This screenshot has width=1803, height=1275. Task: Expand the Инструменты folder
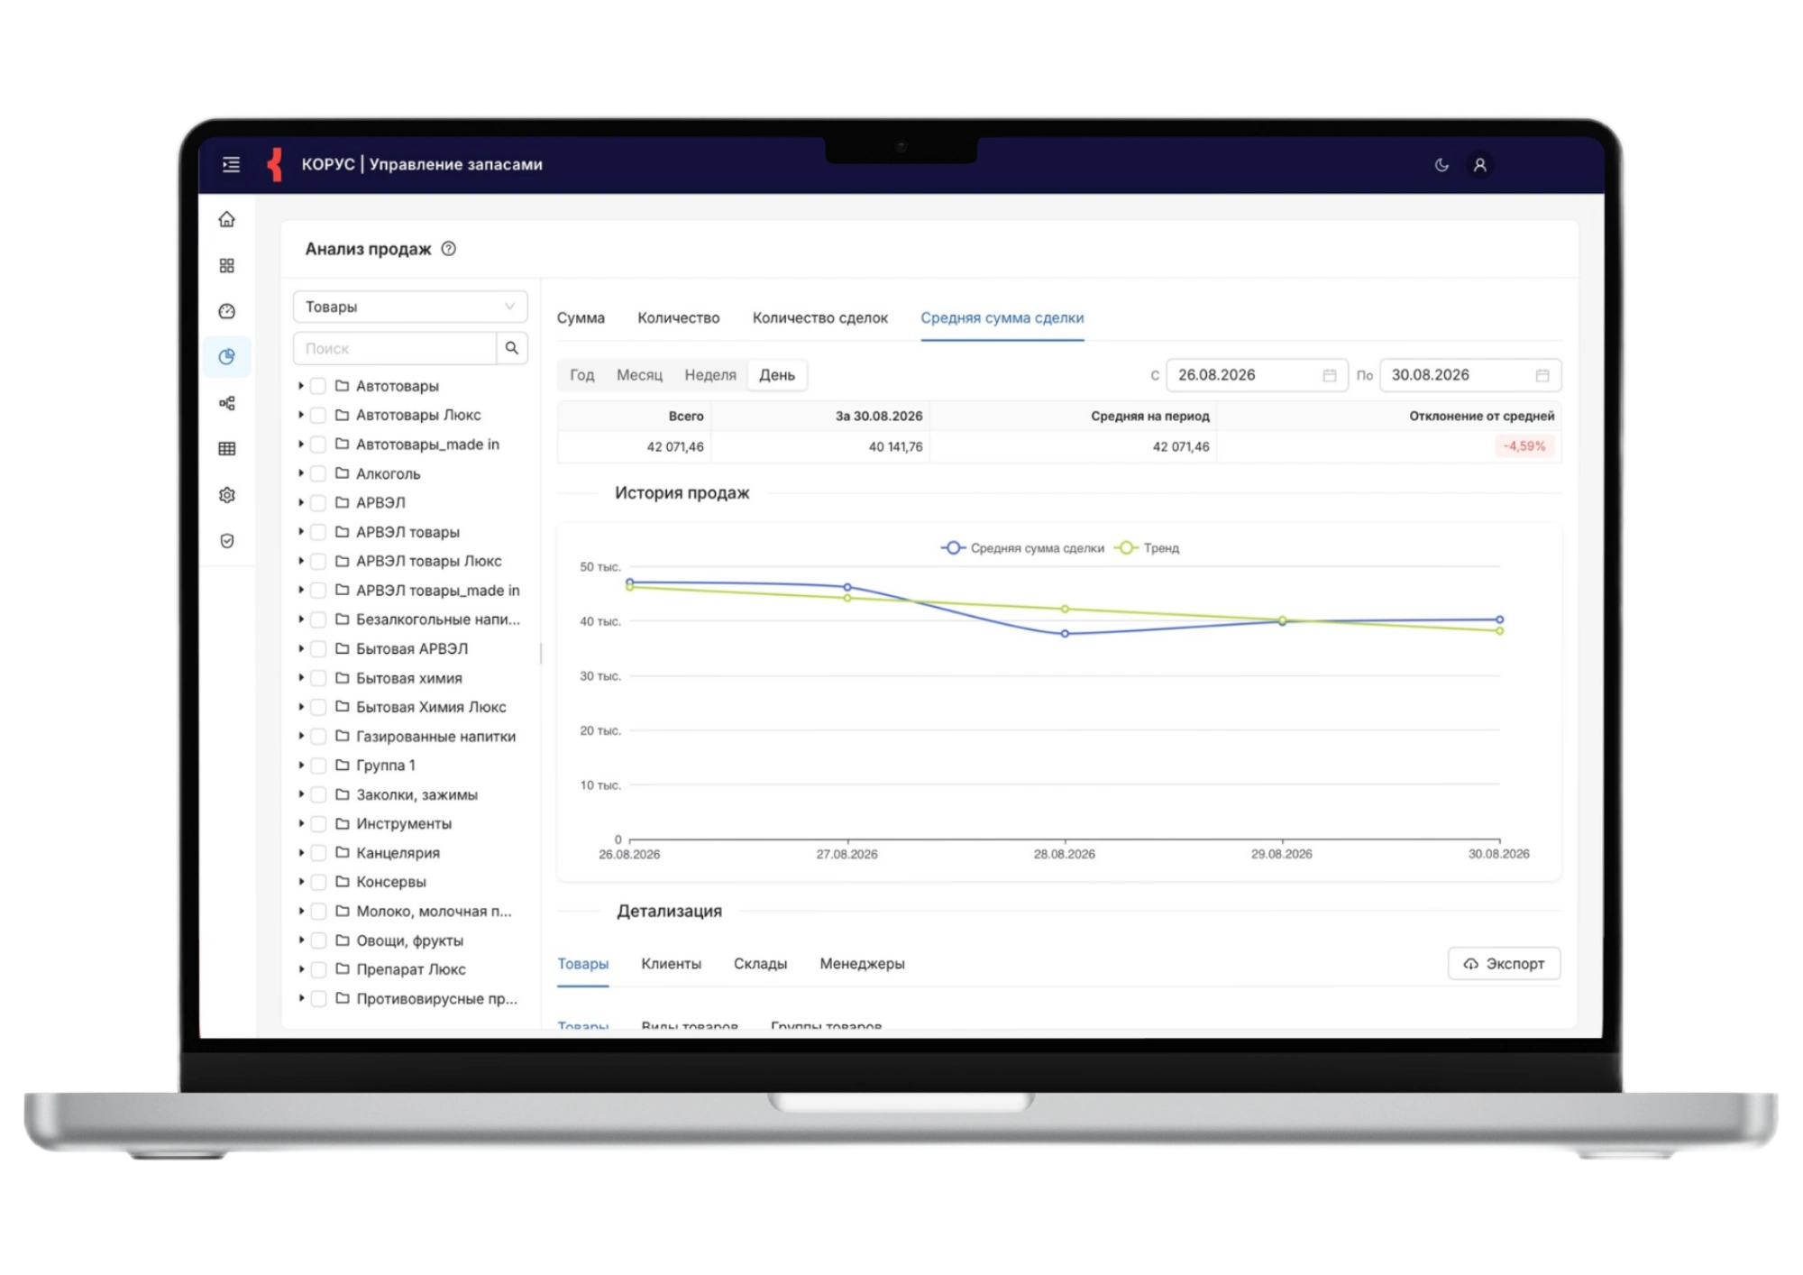pyautogui.click(x=300, y=823)
